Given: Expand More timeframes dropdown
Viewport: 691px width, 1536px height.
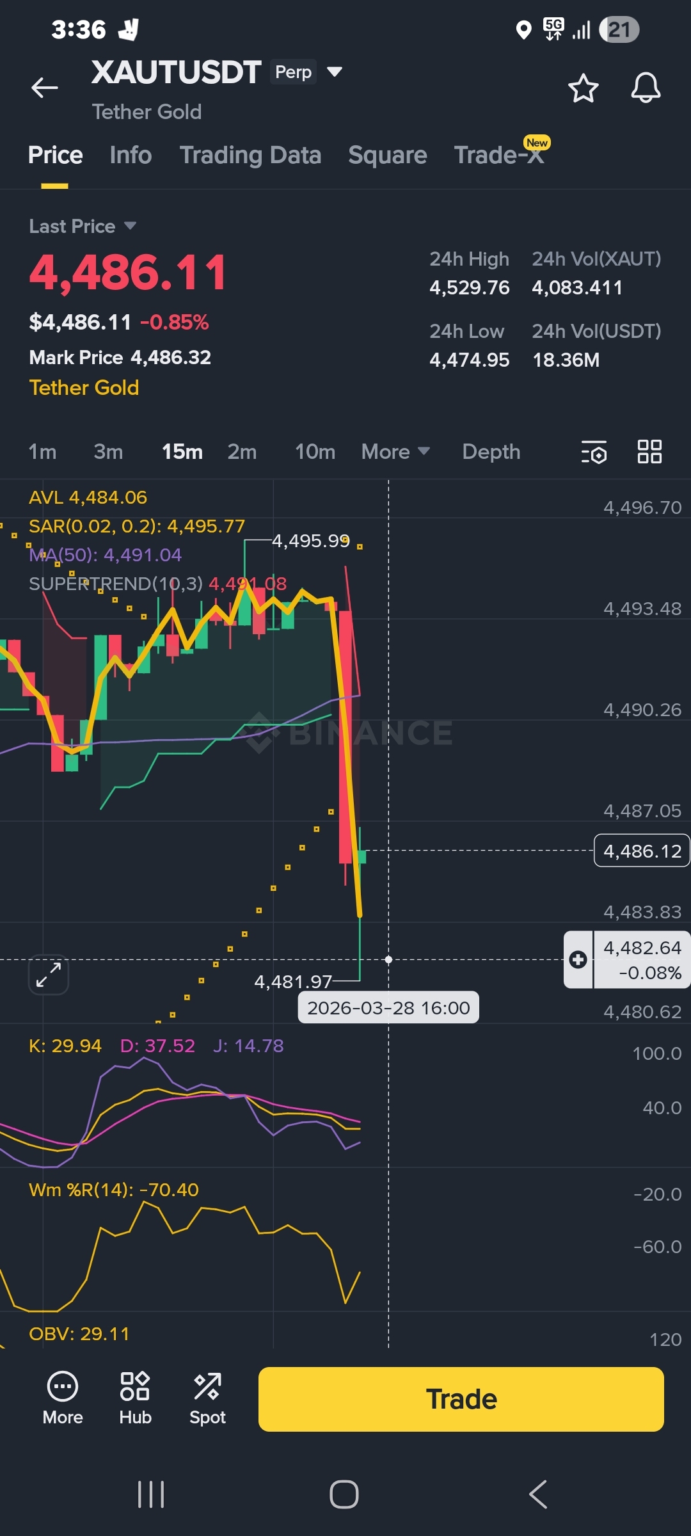Looking at the screenshot, I should coord(395,452).
